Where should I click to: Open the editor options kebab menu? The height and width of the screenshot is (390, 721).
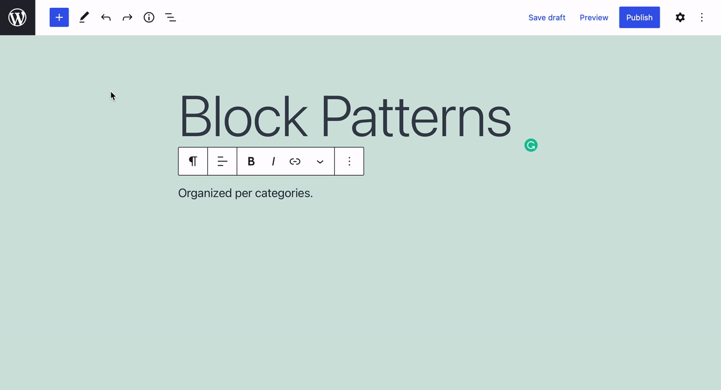(702, 17)
